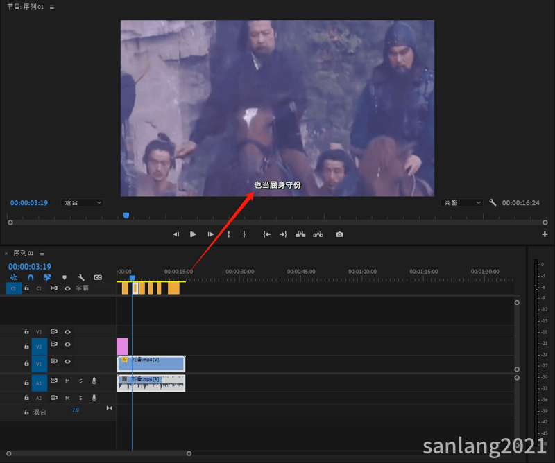
Task: Mute audio track A1
Action: (x=67, y=381)
